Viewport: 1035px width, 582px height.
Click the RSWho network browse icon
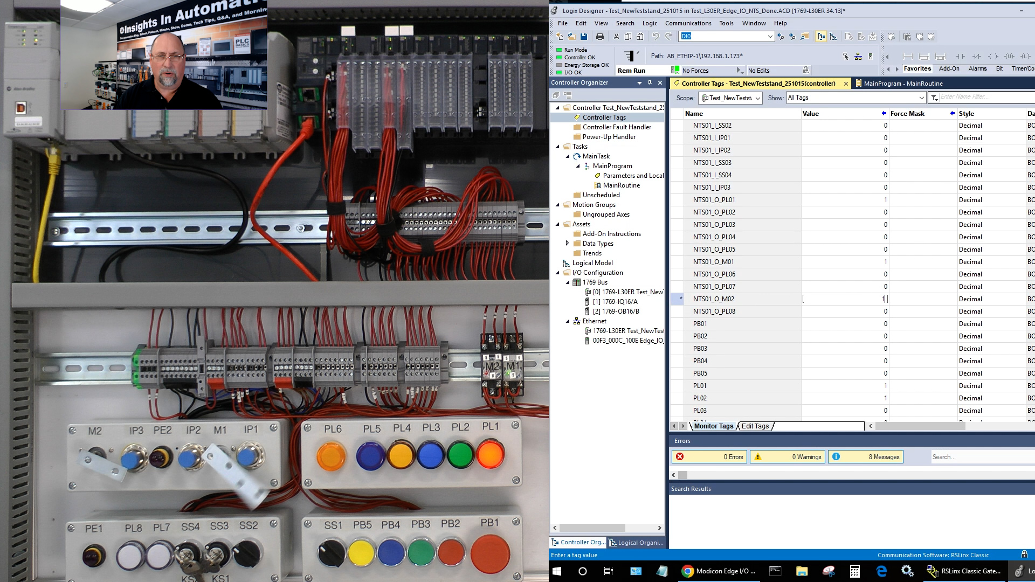pyautogui.click(x=858, y=56)
